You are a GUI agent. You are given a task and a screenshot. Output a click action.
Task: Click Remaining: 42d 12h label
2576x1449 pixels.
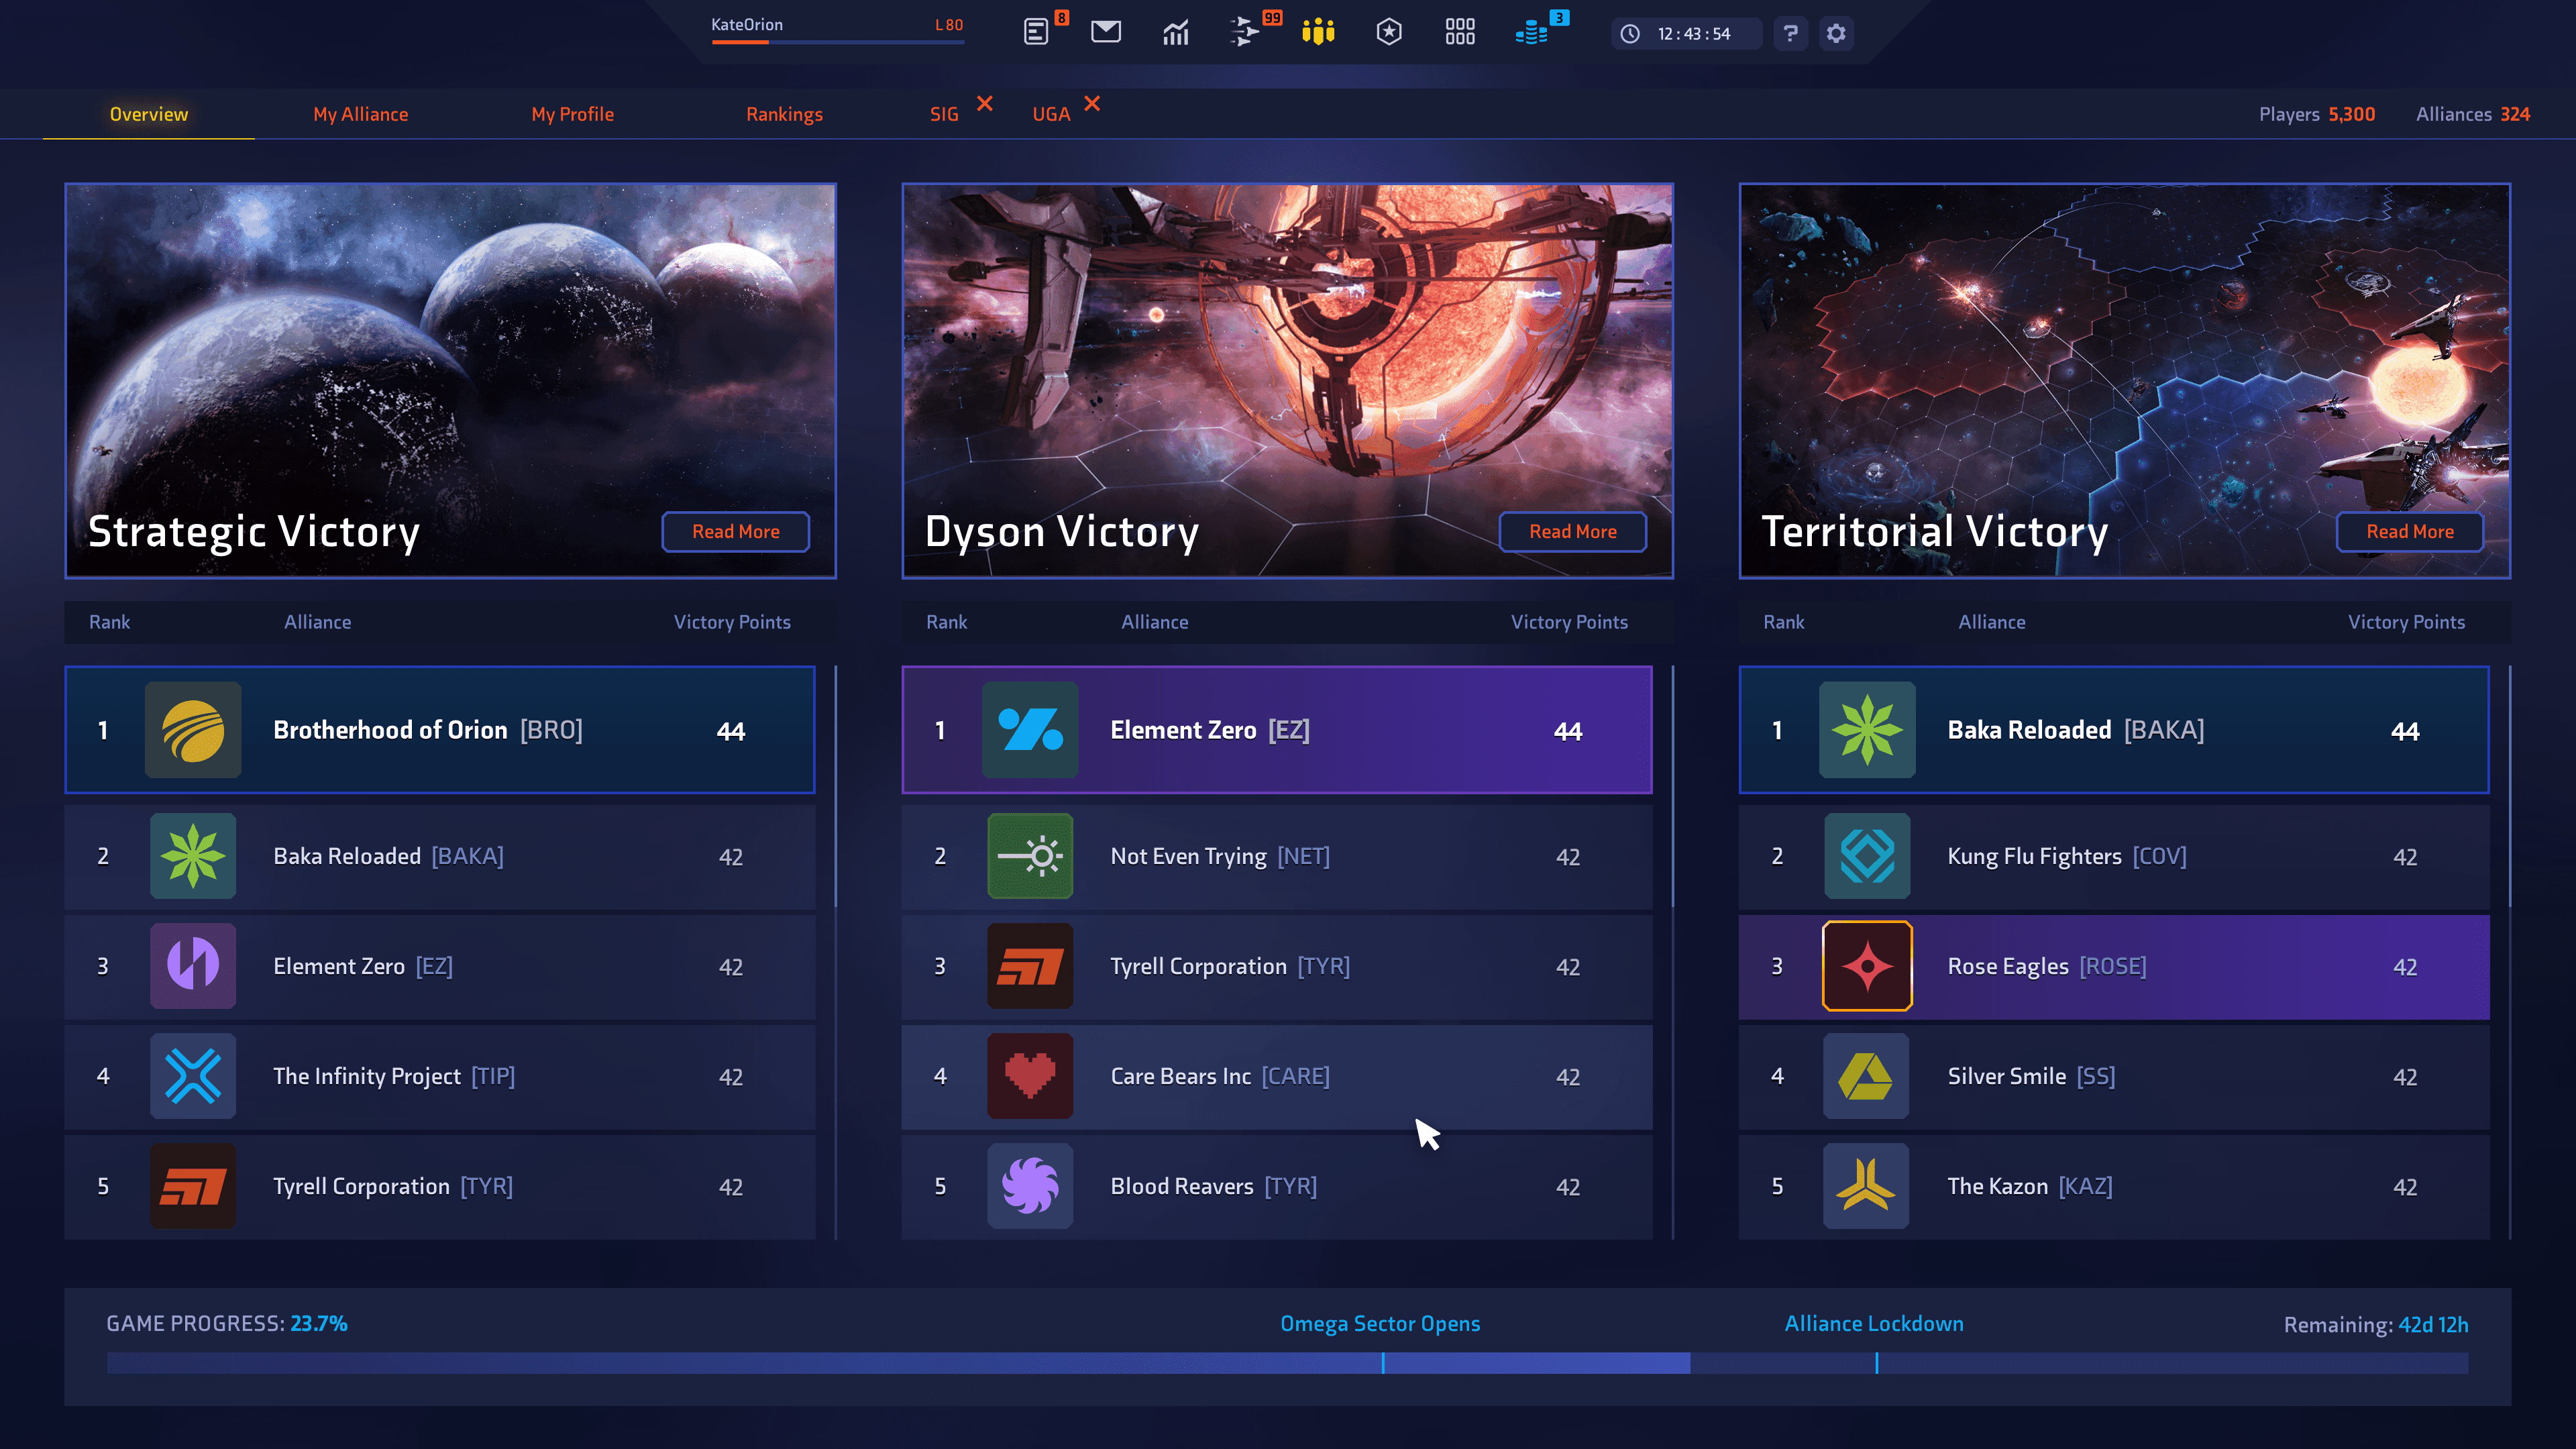click(2376, 1325)
